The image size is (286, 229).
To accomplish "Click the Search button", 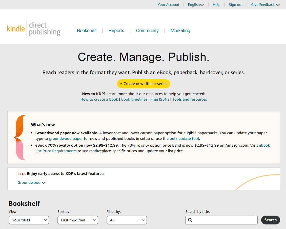I will 271,220.
